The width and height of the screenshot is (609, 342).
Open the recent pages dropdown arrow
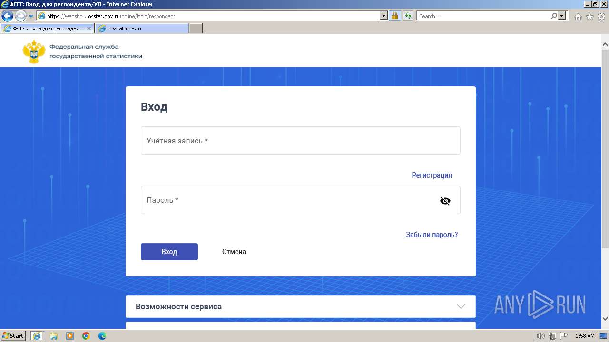coord(31,16)
